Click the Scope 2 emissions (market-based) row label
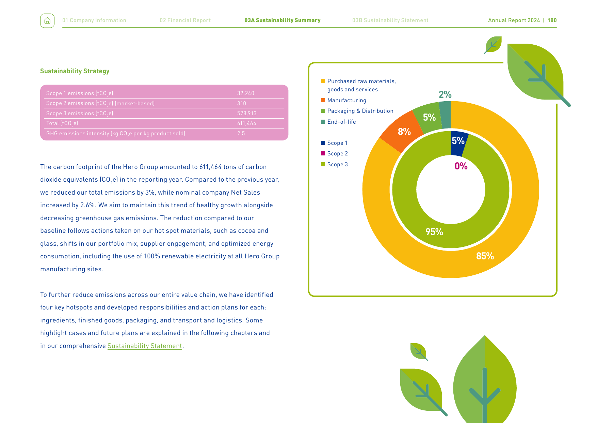 point(100,103)
